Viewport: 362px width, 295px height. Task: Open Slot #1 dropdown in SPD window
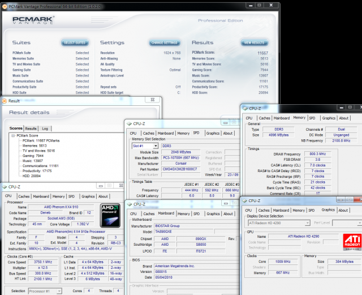pyautogui.click(x=156, y=146)
